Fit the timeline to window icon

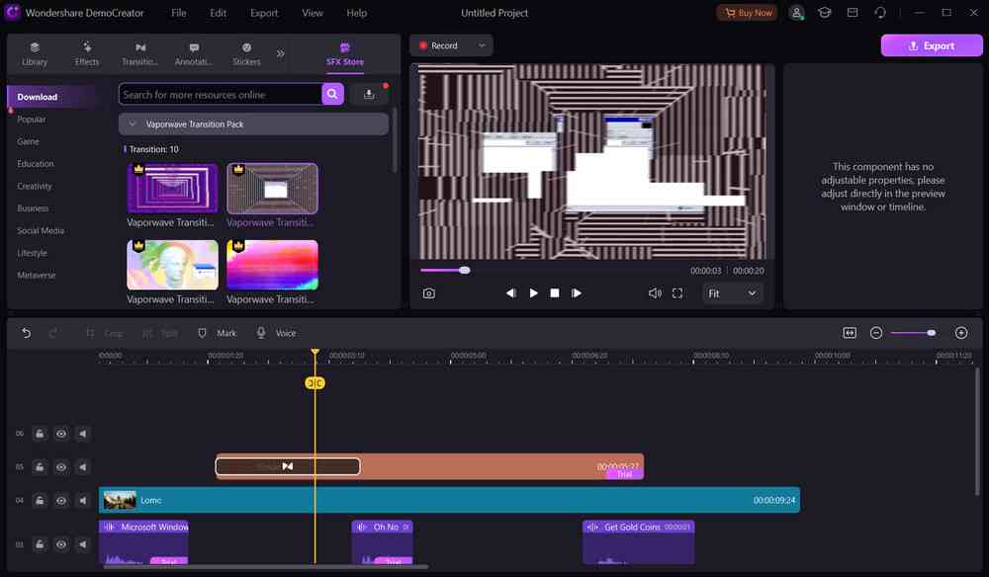[850, 333]
